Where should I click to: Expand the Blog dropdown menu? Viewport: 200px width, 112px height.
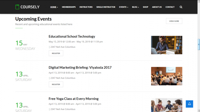tap(135, 7)
